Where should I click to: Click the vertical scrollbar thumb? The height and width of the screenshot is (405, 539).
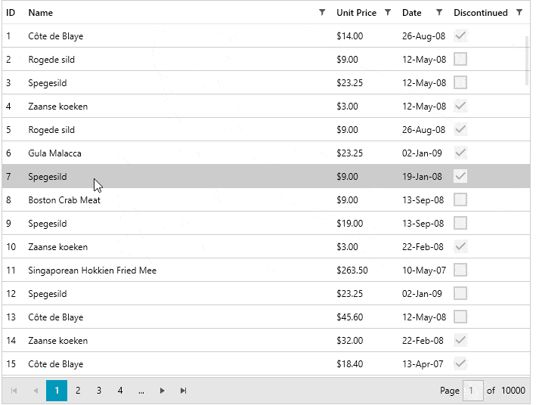pos(527,60)
